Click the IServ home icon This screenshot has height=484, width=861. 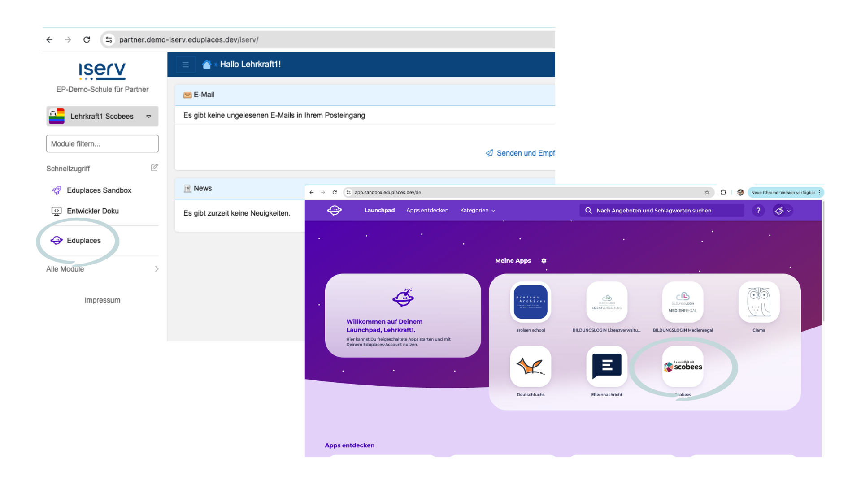click(207, 65)
